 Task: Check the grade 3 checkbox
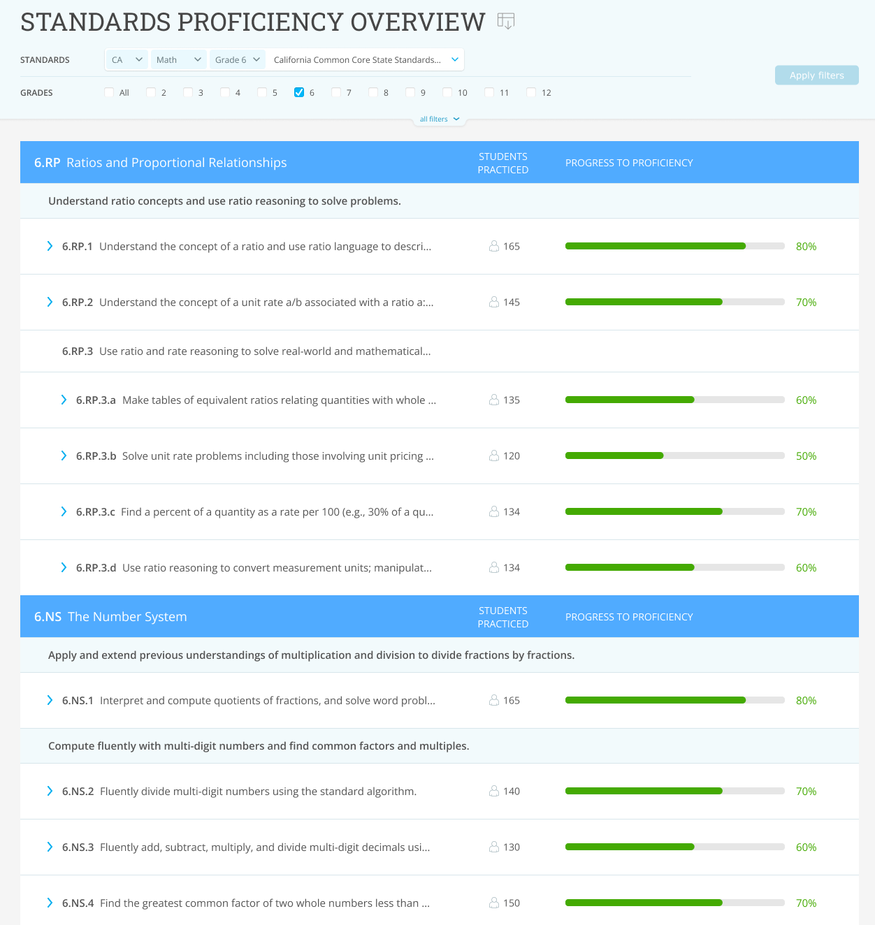click(x=188, y=92)
